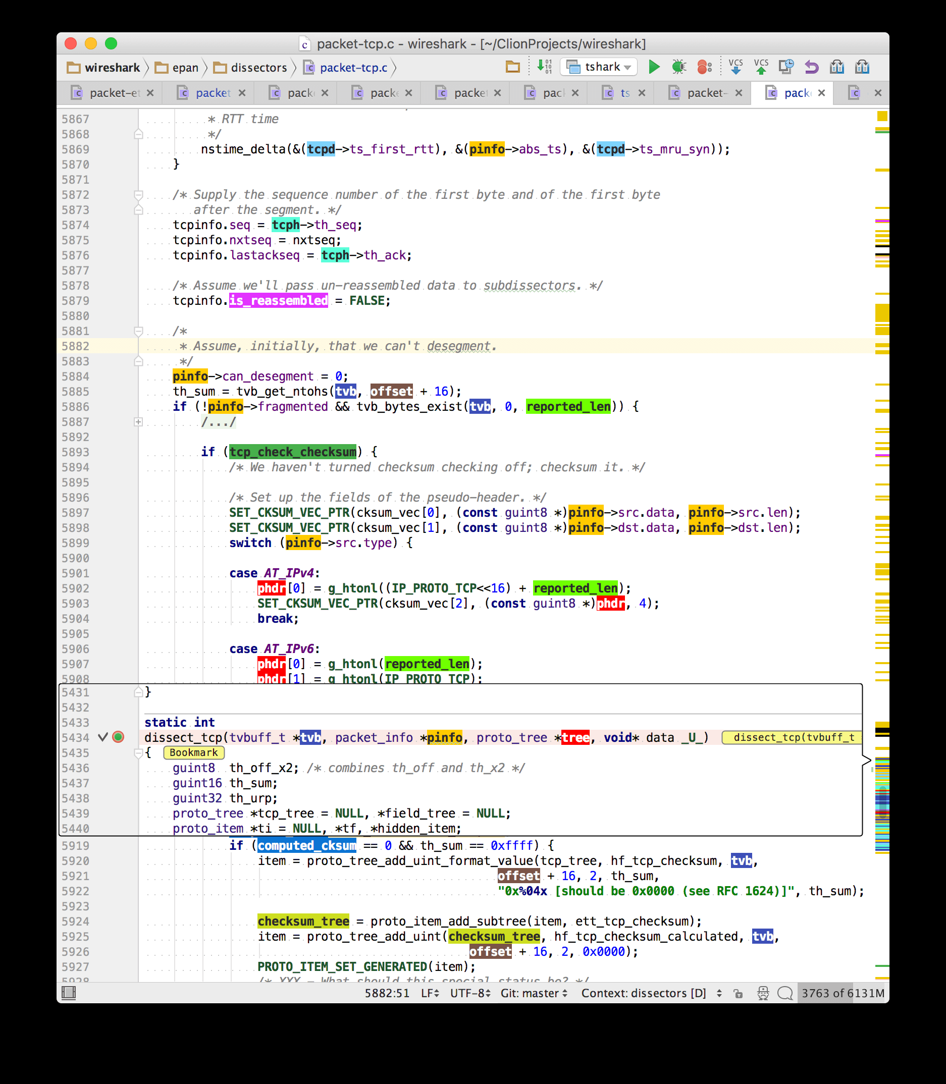Collapse the comment block at line 5881
The width and height of the screenshot is (946, 1084).
click(x=139, y=331)
